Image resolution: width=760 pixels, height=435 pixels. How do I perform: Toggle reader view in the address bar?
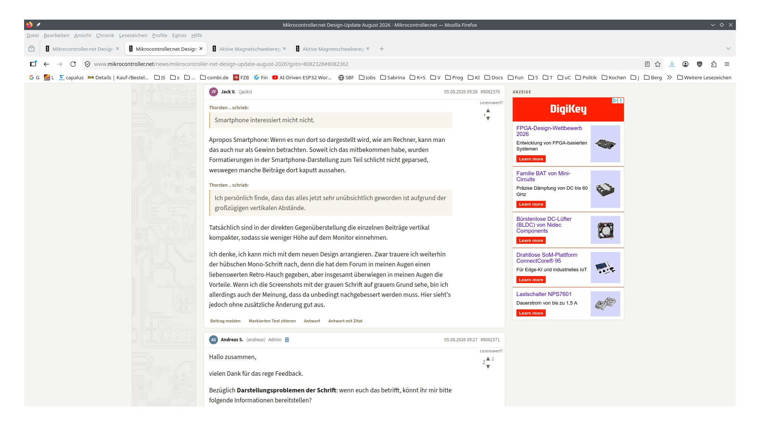[647, 64]
